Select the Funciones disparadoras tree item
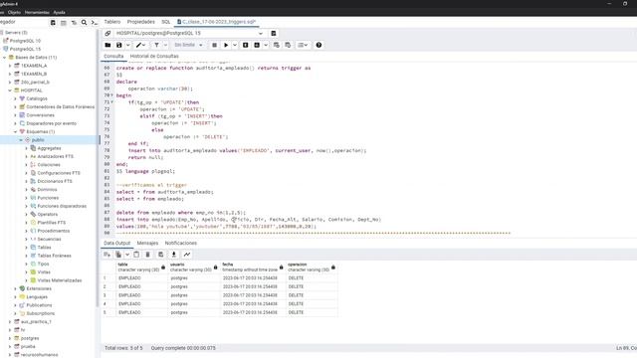The image size is (637, 358). pos(62,206)
